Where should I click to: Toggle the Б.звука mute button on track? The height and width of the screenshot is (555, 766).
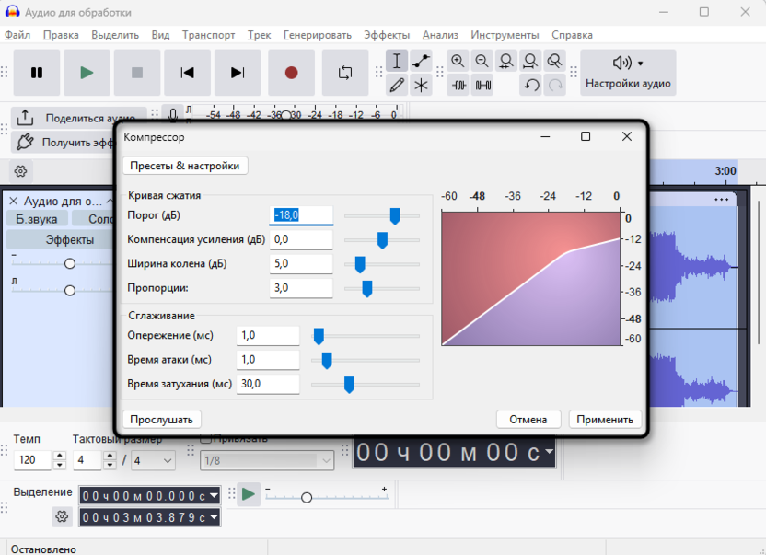tap(37, 219)
